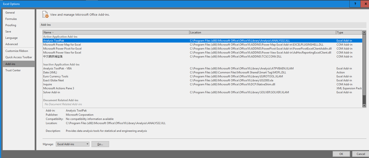Select Microsoft Power Map for Excel

pos(202,45)
